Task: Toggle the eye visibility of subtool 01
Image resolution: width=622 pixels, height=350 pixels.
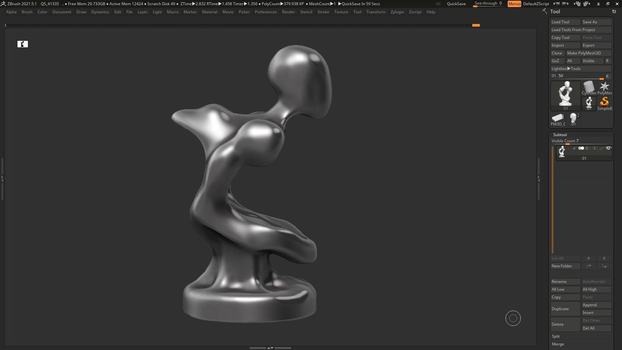Action: (608, 148)
